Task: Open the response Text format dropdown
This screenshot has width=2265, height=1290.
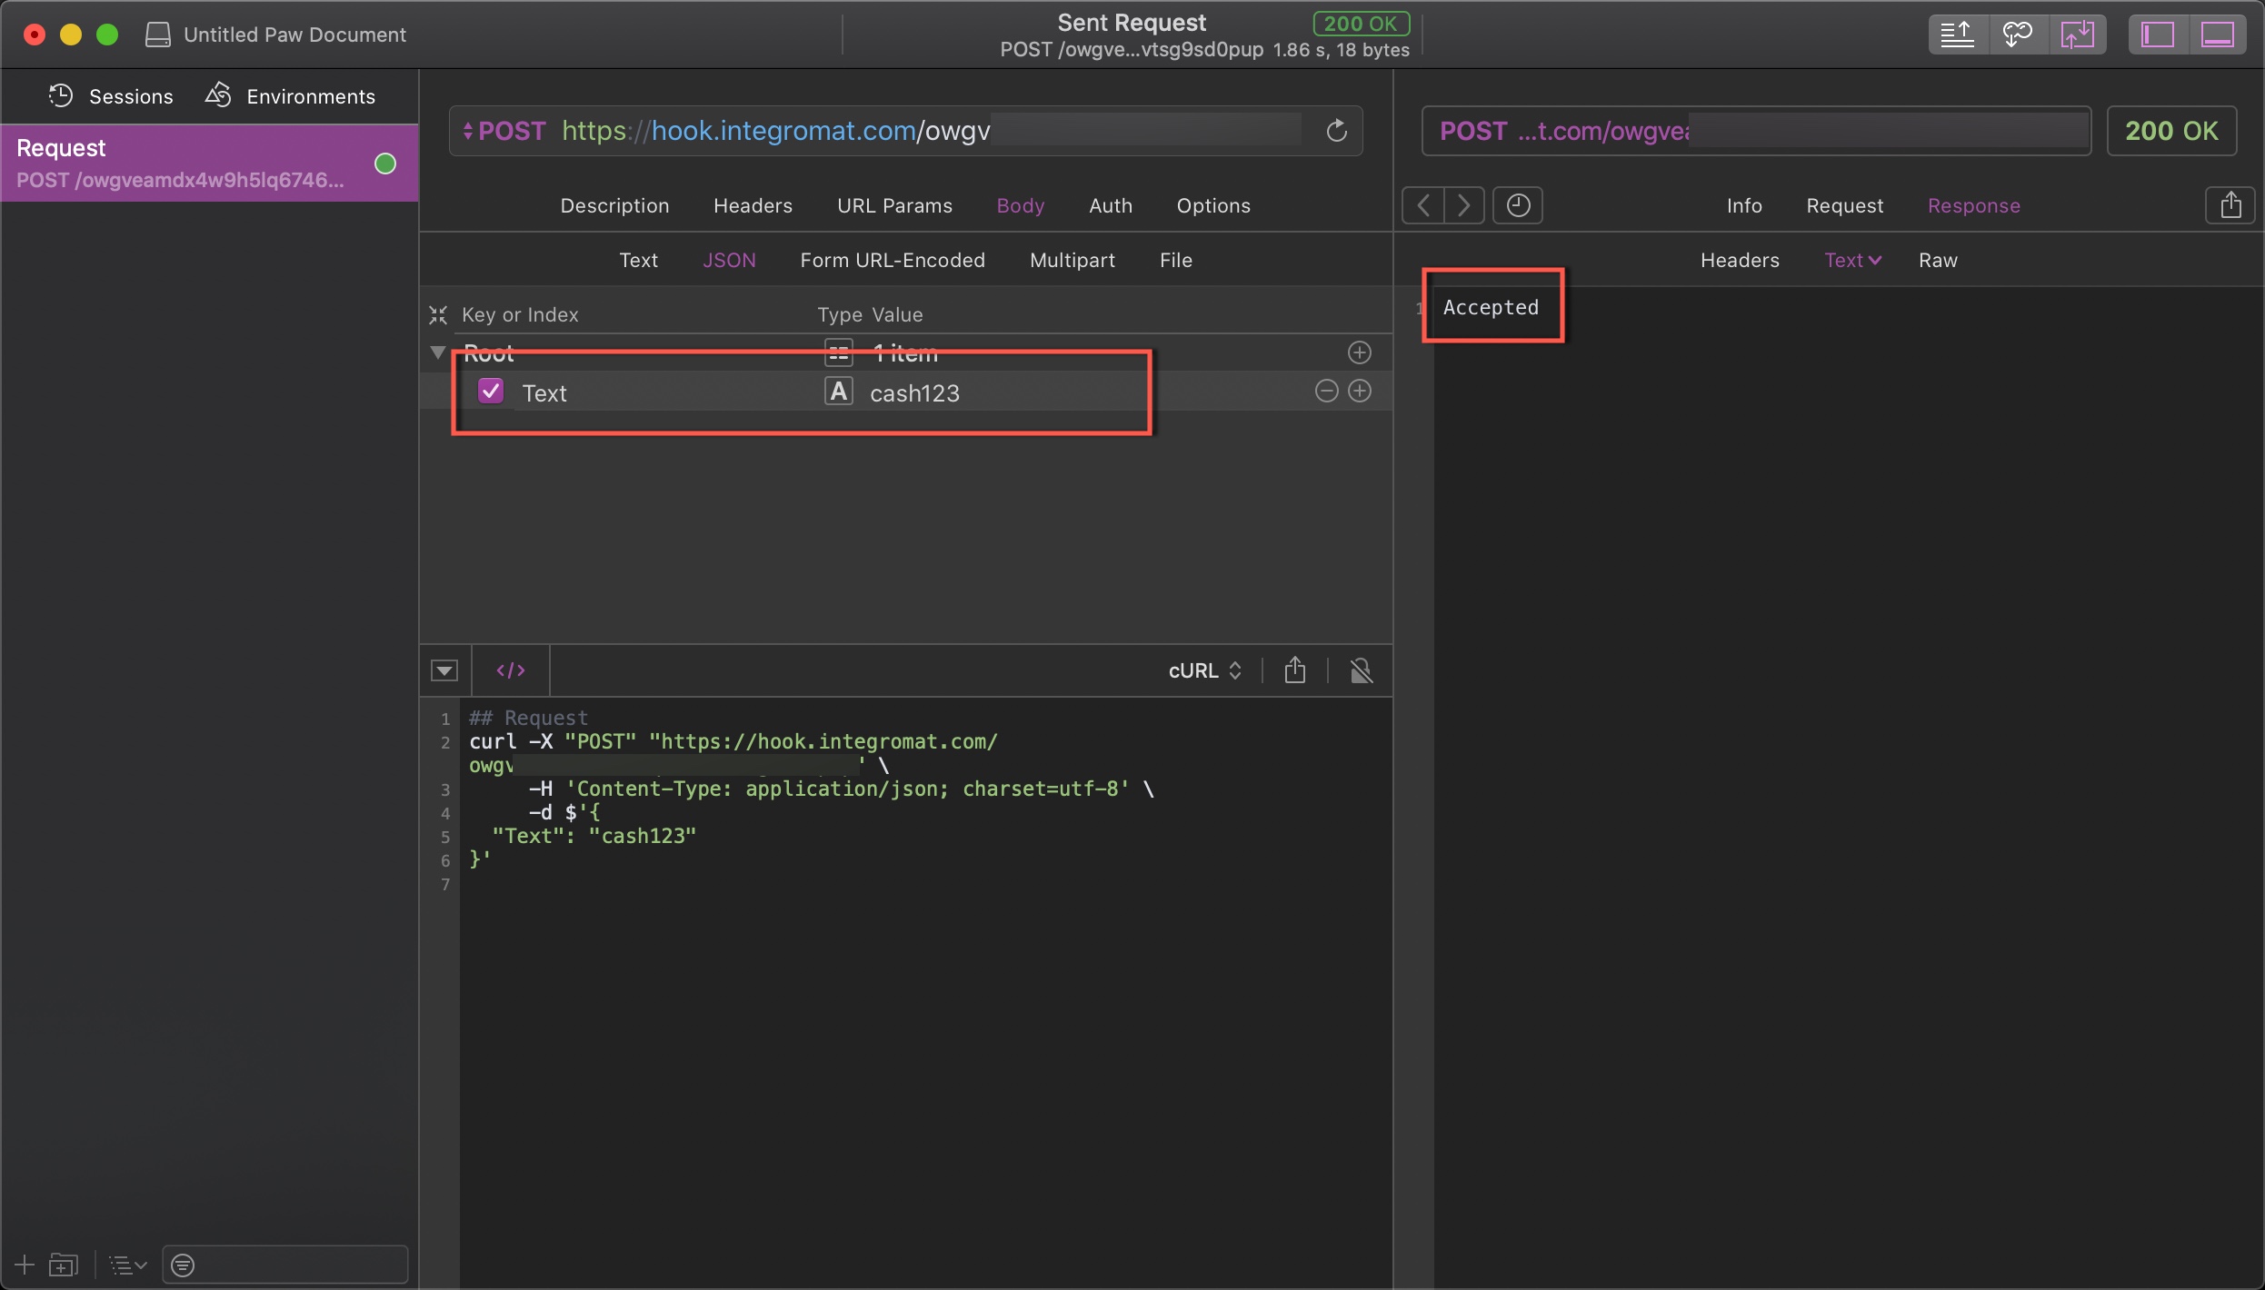Action: coord(1852,260)
